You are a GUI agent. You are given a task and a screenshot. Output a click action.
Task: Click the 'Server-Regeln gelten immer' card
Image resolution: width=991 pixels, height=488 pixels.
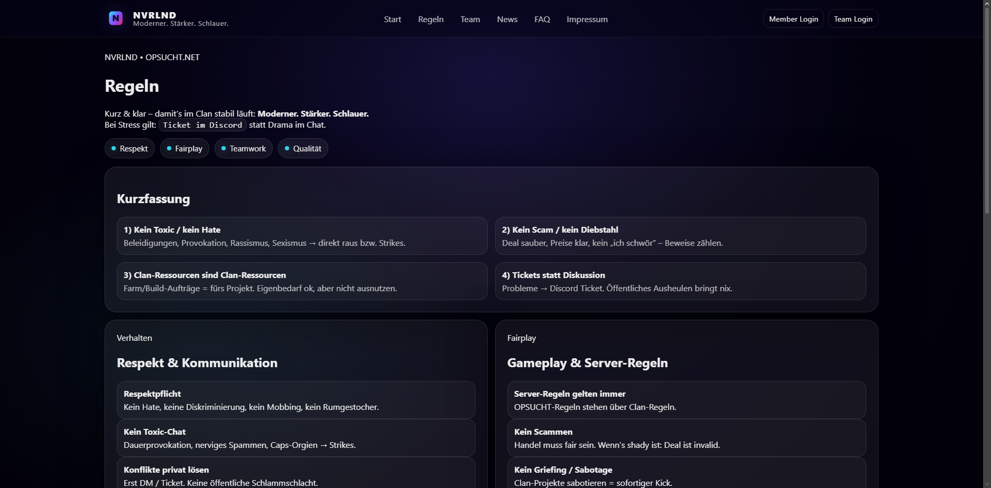click(x=686, y=400)
